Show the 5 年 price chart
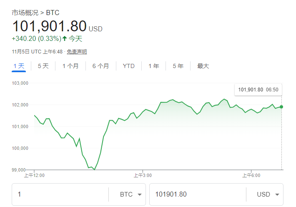The width and height of the screenshot is (296, 207). click(178, 66)
